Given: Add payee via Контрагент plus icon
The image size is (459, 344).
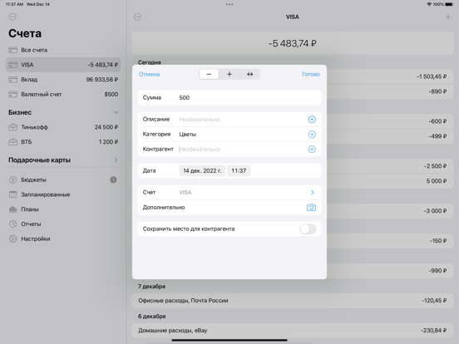Looking at the screenshot, I should coord(312,150).
